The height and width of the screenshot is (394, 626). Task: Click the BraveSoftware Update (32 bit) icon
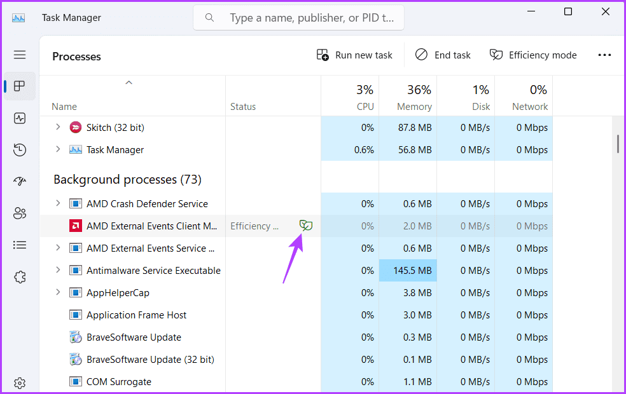(76, 360)
